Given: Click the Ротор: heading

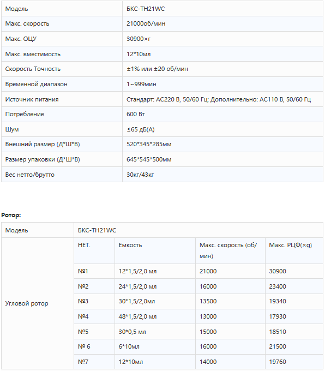Looking at the screenshot, I should click(11, 215).
